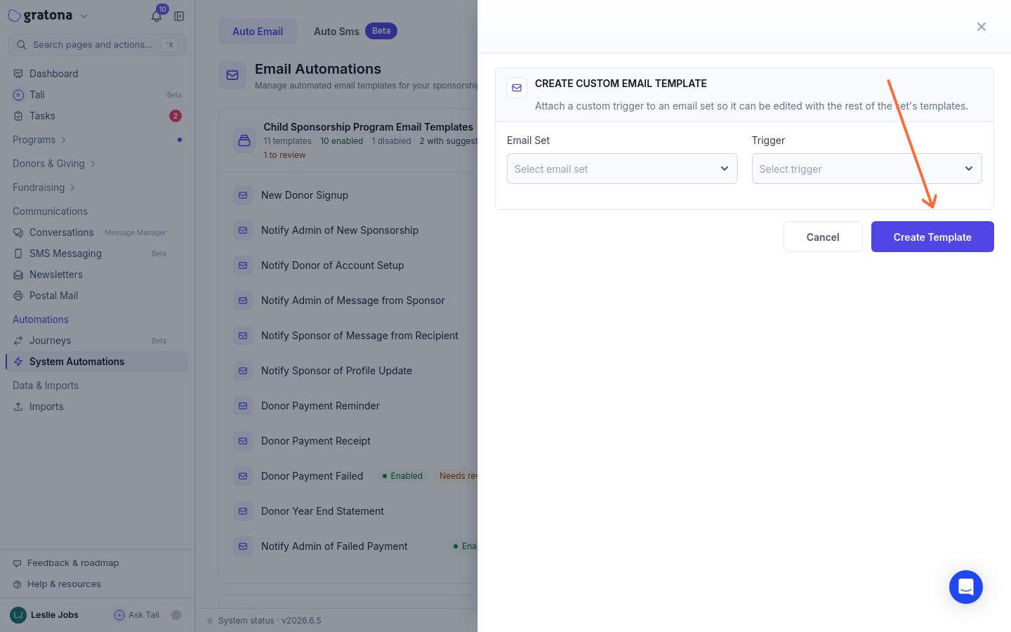
Task: Click the Email Automations header icon
Action: pos(232,75)
